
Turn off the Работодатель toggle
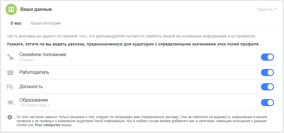point(267,73)
